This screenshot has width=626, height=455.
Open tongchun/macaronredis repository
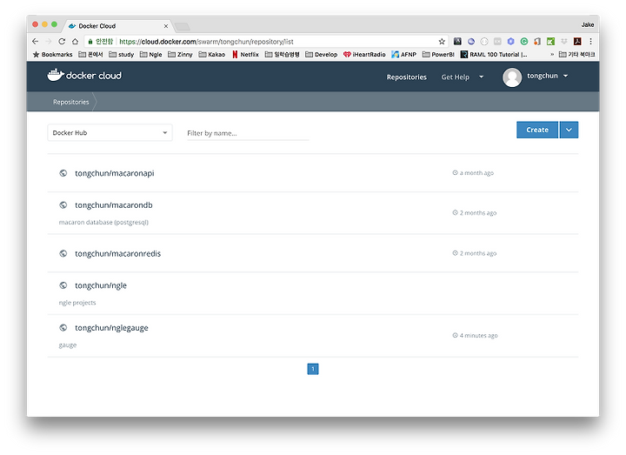coord(117,253)
